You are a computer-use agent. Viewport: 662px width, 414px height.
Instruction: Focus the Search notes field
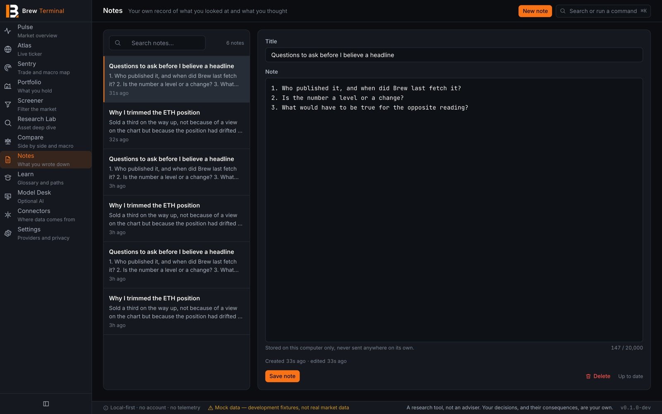(x=157, y=43)
